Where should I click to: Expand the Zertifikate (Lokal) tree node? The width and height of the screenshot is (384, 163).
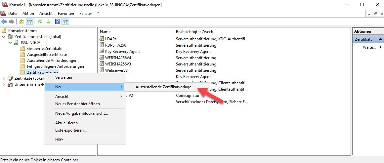4,78
